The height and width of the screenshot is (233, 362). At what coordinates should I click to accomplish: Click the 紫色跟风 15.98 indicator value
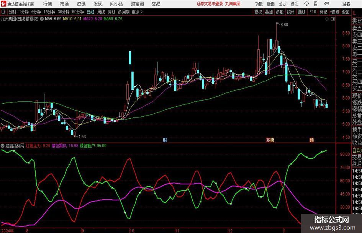(65, 146)
